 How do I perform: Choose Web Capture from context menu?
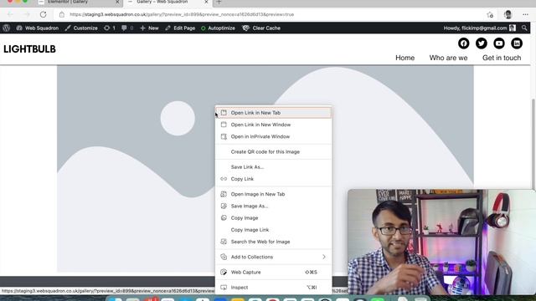coord(274,273)
